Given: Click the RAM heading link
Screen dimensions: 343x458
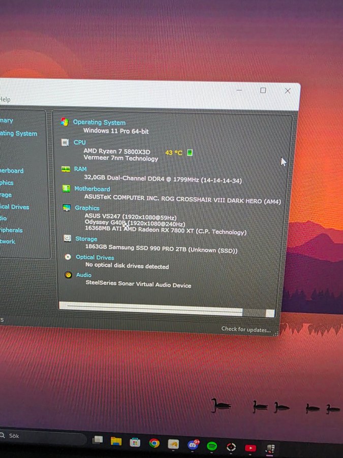Looking at the screenshot, I should [x=80, y=169].
